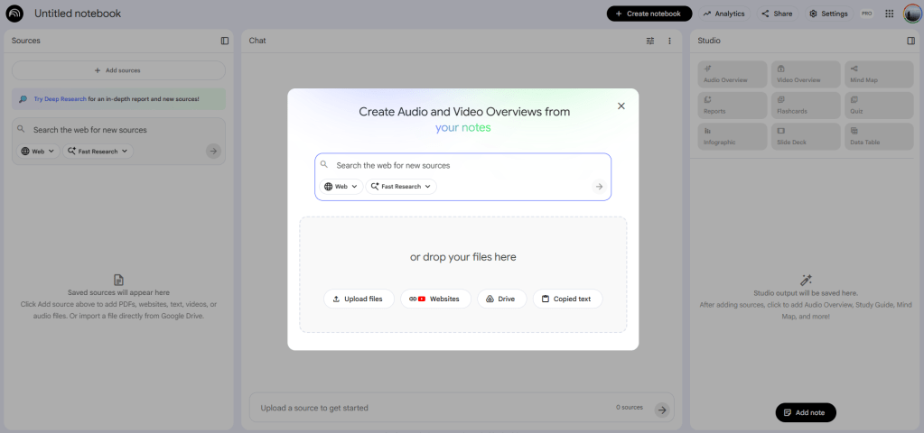924x433 pixels.
Task: Collapse the Sources panel
Action: [225, 41]
